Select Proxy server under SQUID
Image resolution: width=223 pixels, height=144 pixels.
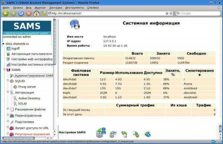pyautogui.click(x=27, y=87)
